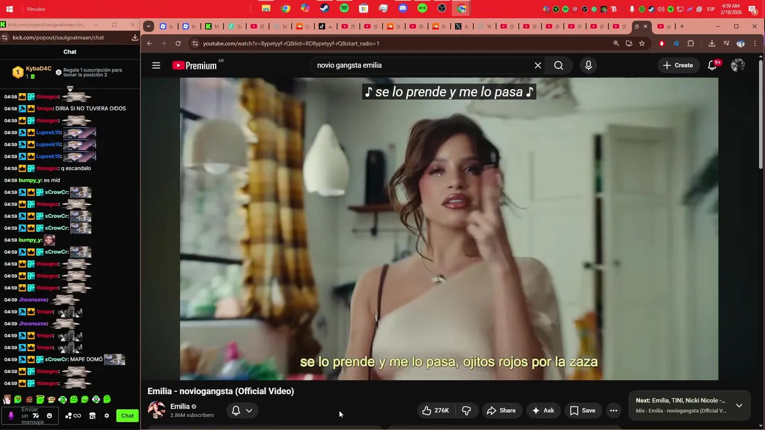Click the Kick message input field

[x=30, y=416]
